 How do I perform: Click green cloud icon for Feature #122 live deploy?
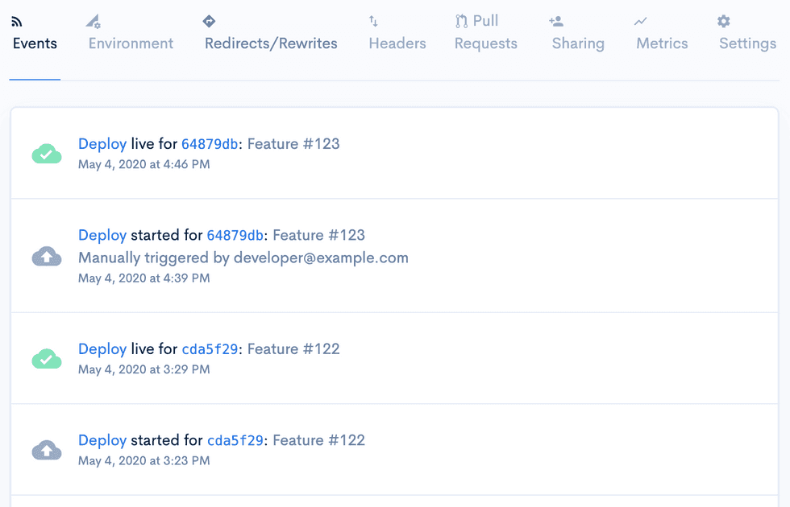click(47, 359)
